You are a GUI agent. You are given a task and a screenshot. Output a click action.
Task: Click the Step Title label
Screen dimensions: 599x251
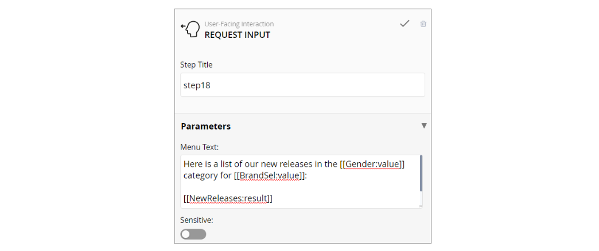coord(196,65)
